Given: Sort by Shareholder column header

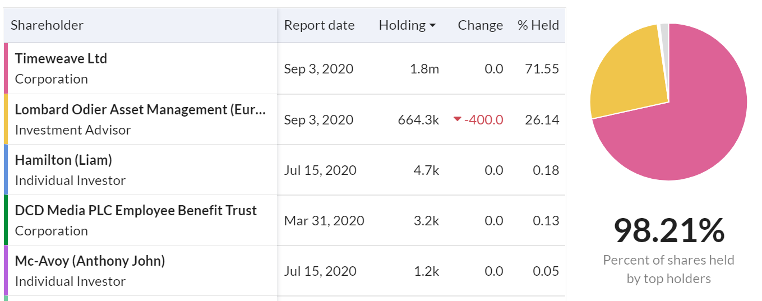Looking at the screenshot, I should pyautogui.click(x=47, y=25).
